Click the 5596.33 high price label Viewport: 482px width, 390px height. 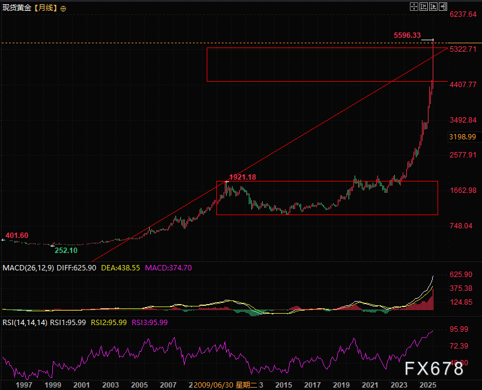pos(407,35)
